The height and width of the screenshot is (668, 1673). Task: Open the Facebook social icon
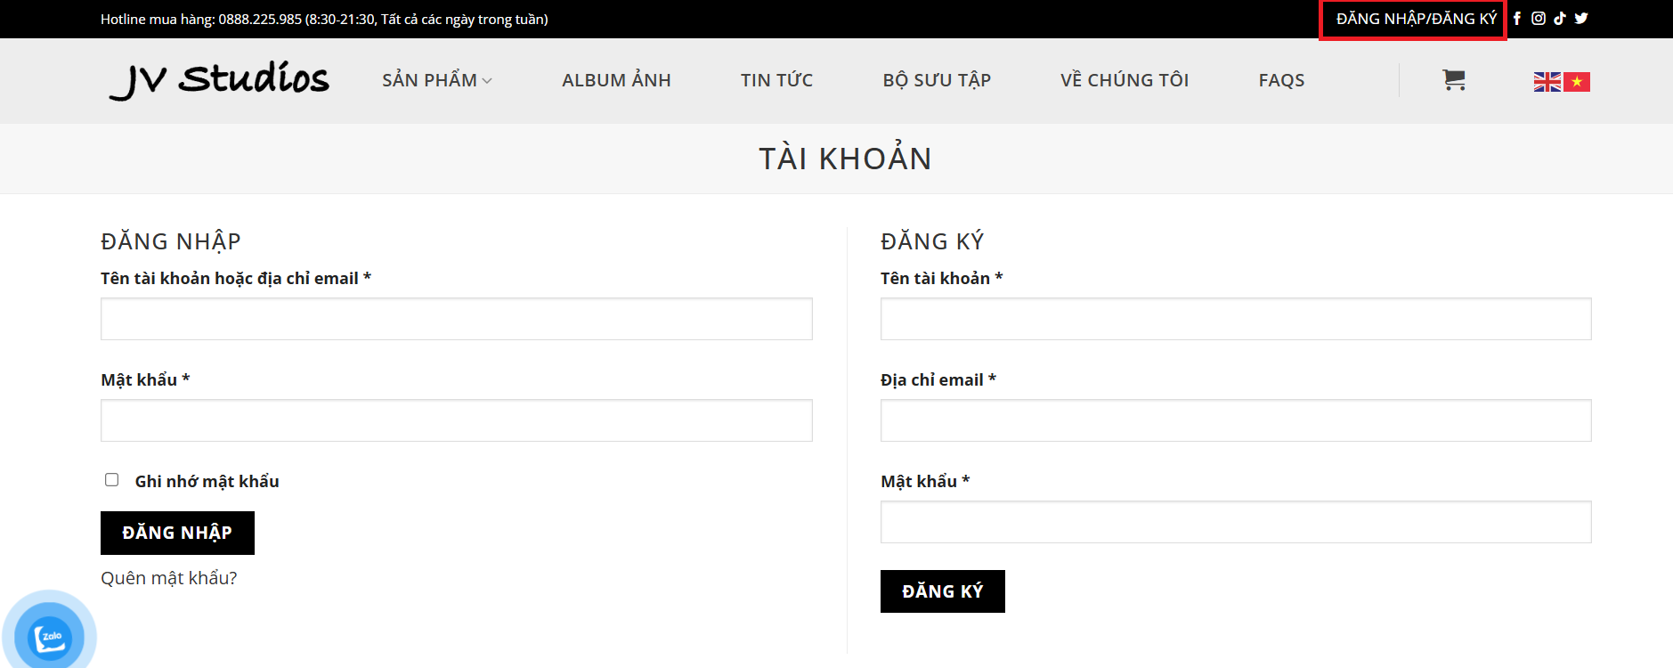(1517, 19)
